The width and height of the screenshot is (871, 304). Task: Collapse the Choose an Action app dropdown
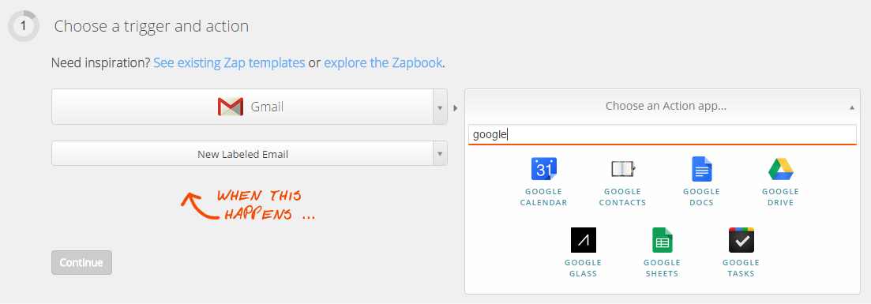coord(852,107)
